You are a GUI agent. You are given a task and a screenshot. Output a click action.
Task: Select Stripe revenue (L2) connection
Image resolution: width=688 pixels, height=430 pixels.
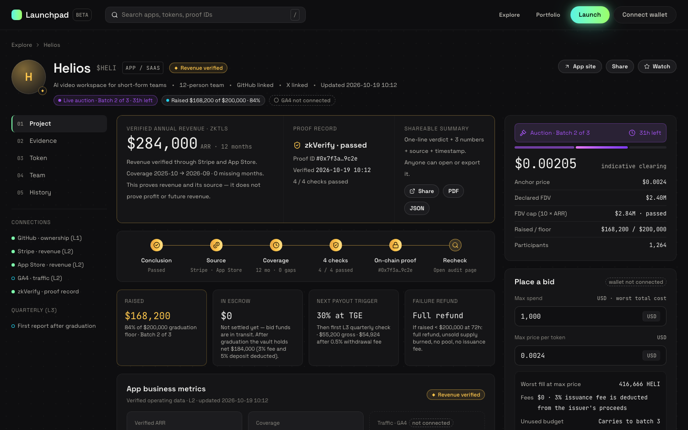click(42, 251)
